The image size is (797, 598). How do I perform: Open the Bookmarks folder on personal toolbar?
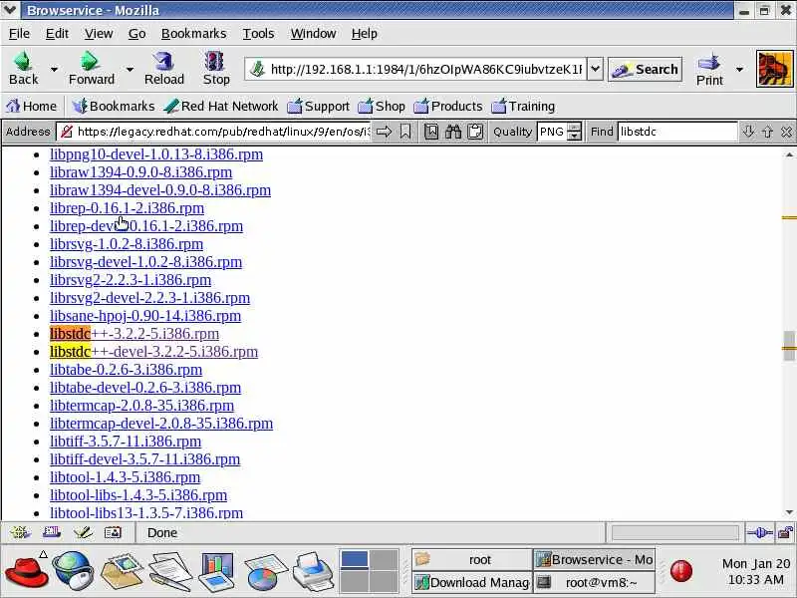[x=113, y=106]
